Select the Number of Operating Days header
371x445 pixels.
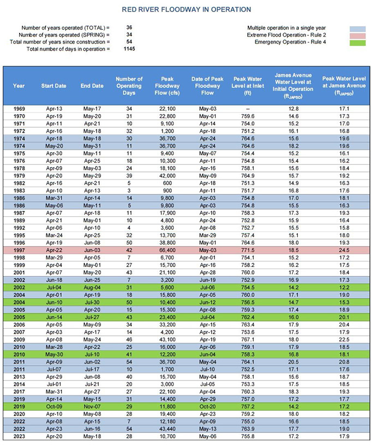(129, 86)
